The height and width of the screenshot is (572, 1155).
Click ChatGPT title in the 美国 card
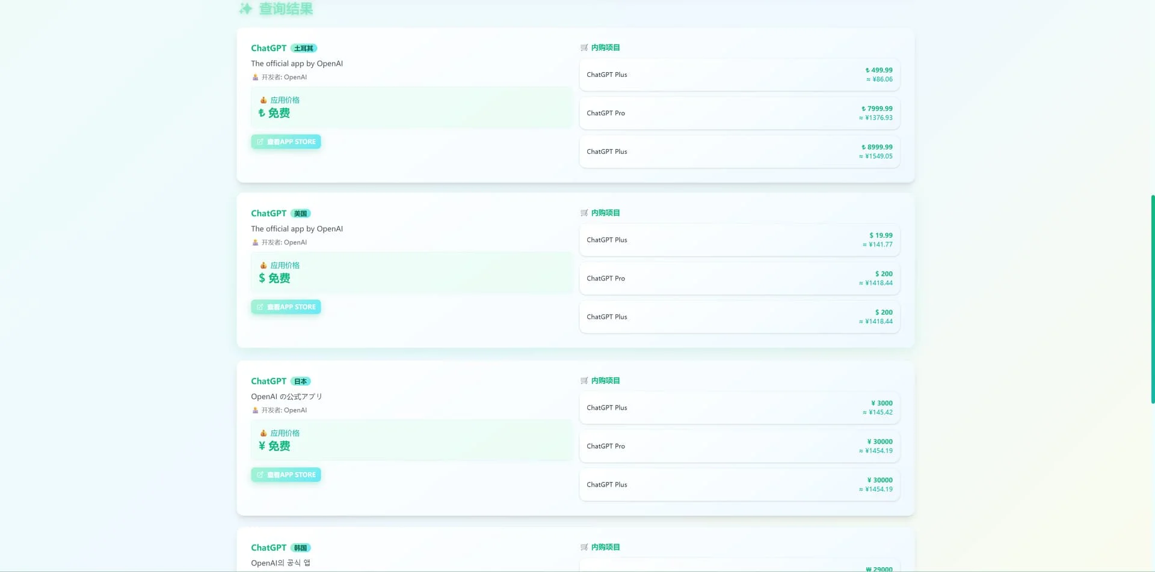(x=268, y=213)
